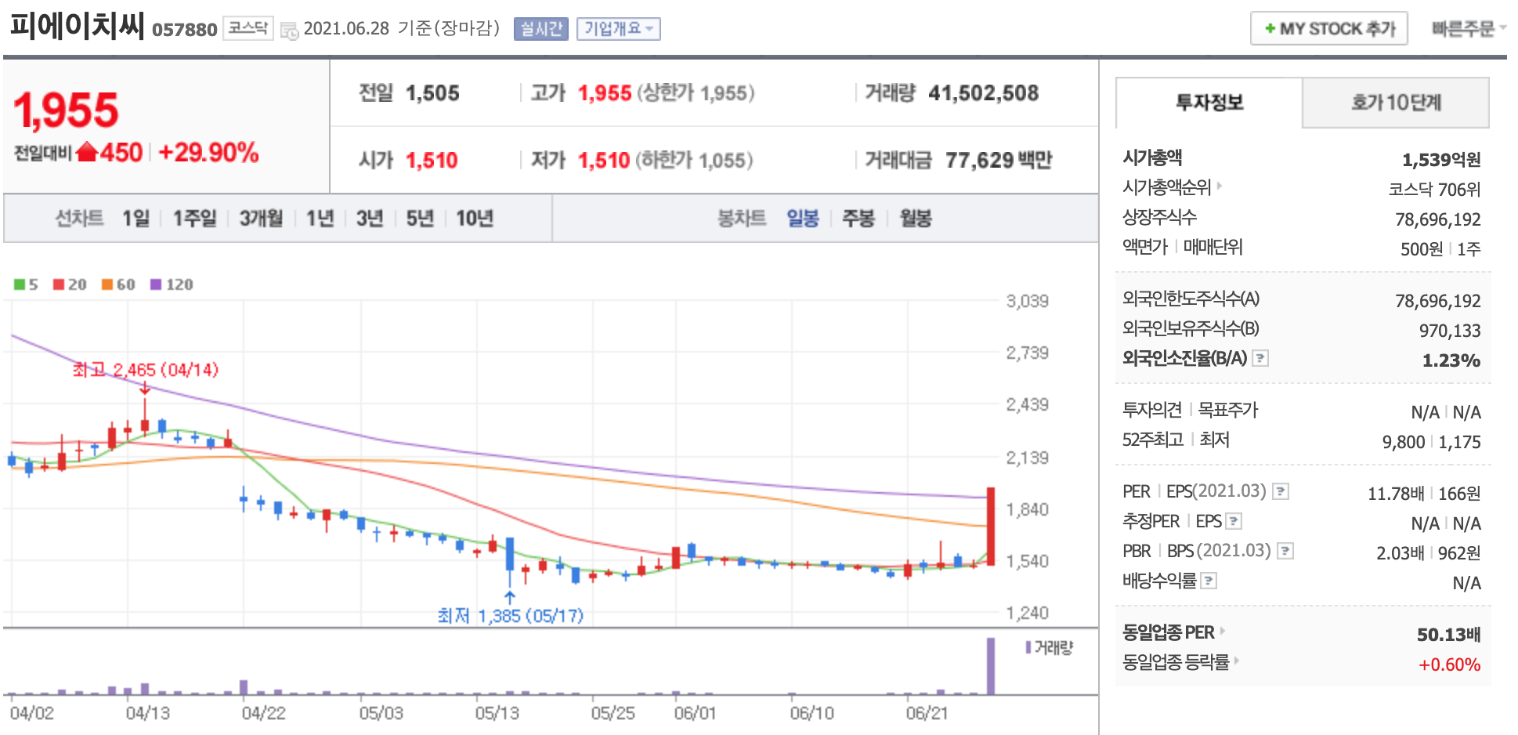Screen dimensions: 1518x735
Task: Click the 최고 2,465 (04/14) chart marker
Action: point(146,370)
